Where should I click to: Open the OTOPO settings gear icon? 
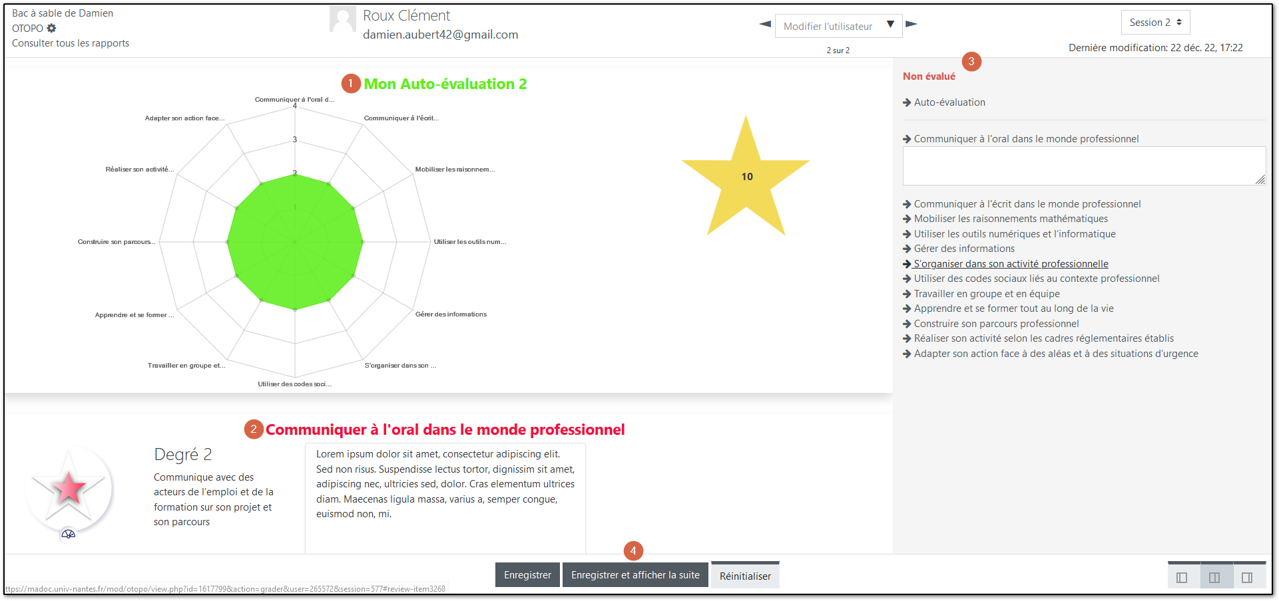(x=51, y=28)
